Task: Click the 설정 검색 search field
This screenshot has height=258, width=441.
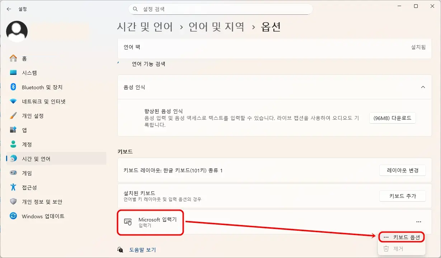Action: [220, 9]
